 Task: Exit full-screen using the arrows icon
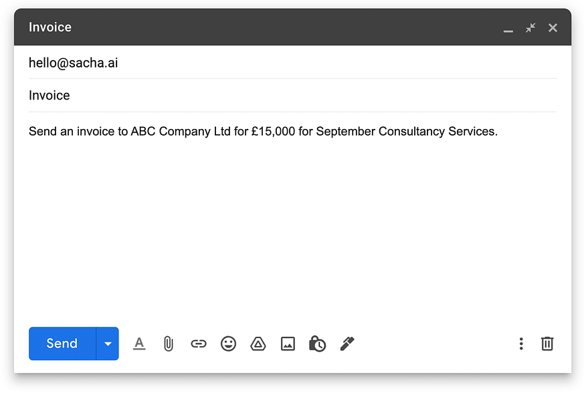pyautogui.click(x=530, y=27)
